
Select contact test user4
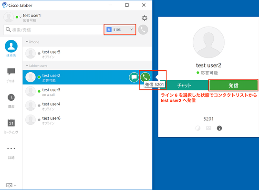(87, 106)
